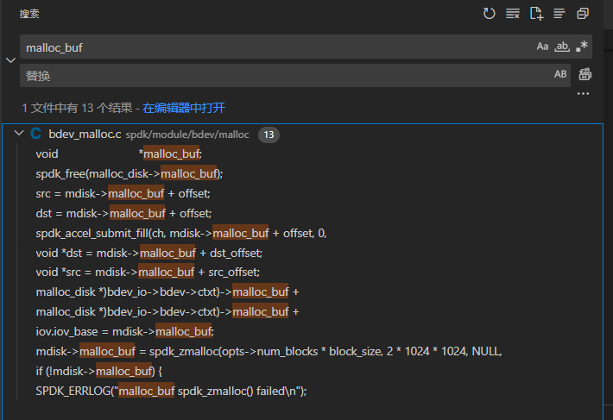This screenshot has width=613, height=420.
Task: Open result 'iov.iov_base = mdisk->malloc_buf;'
Action: [124, 332]
